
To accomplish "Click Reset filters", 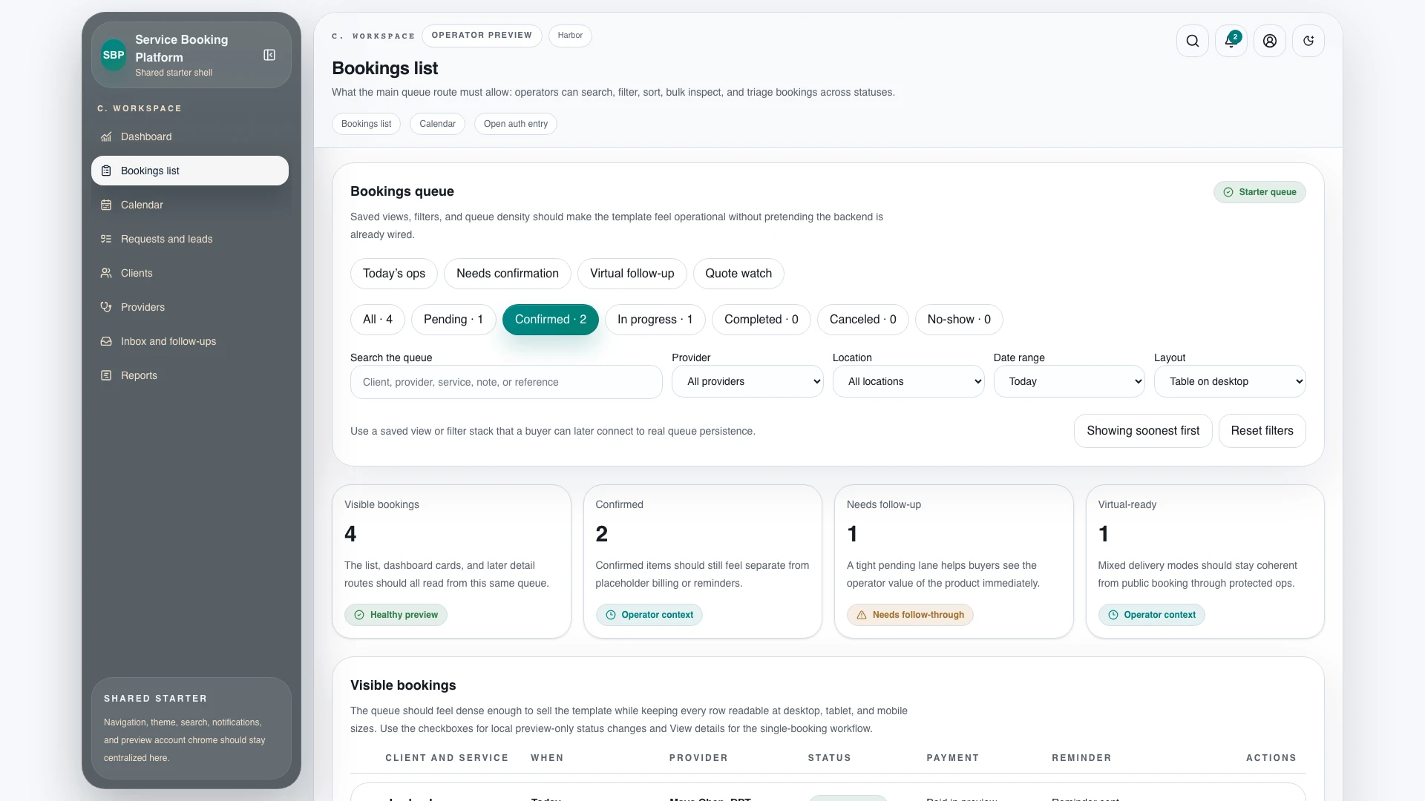I will (1262, 431).
